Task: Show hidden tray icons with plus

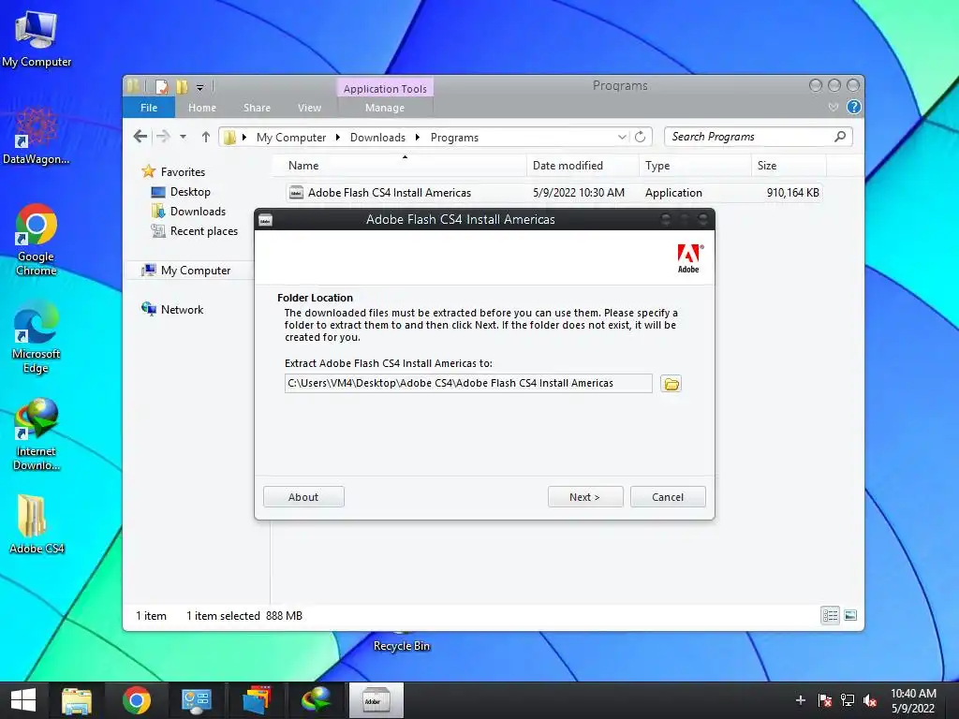Action: click(x=801, y=700)
